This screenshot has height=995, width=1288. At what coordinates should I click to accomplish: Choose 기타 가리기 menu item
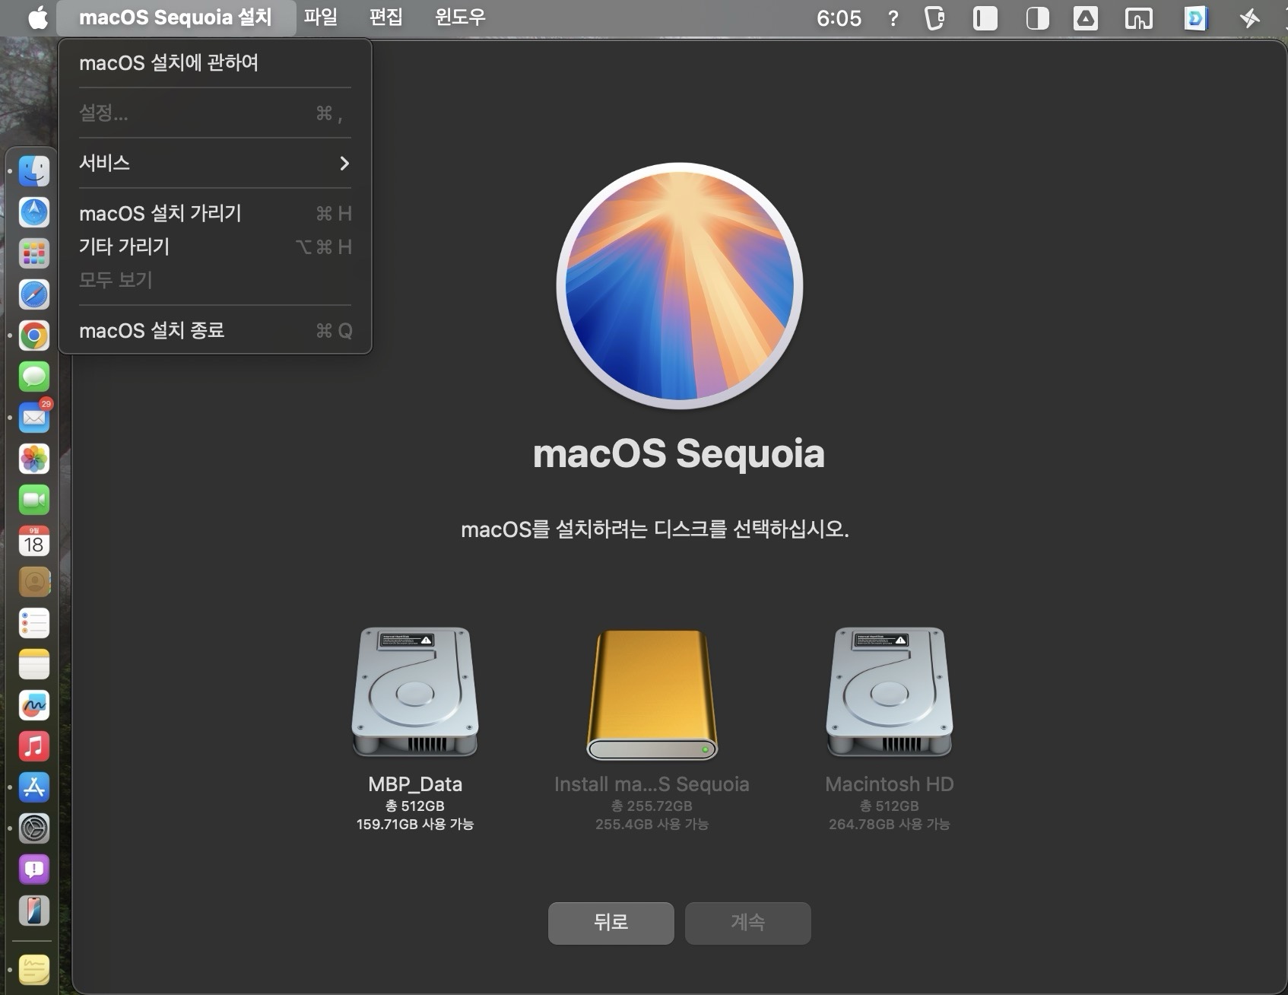tap(215, 246)
